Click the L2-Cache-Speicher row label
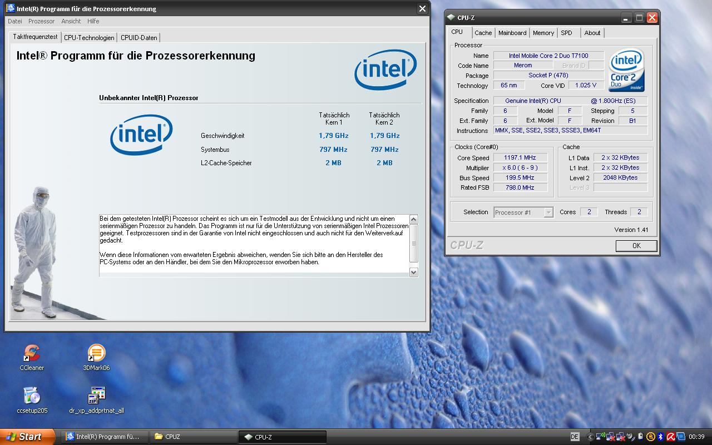The width and height of the screenshot is (712, 445). point(226,163)
